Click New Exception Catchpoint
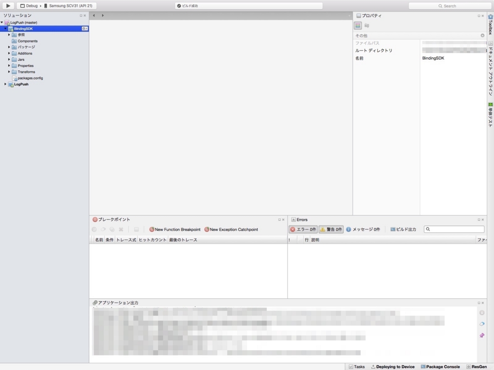Screen dimensions: 494x370 (231, 229)
